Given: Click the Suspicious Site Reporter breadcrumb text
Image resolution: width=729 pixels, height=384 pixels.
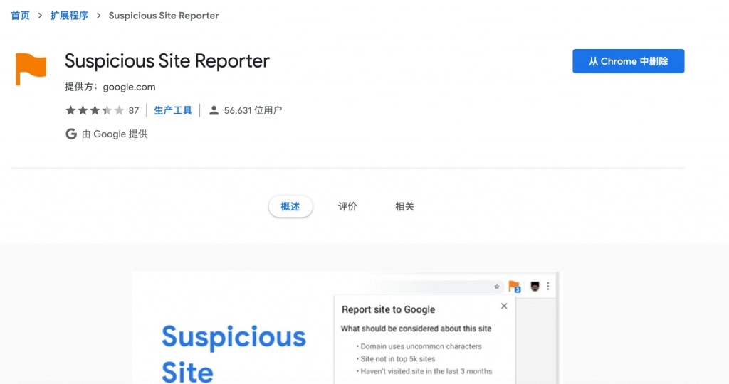Looking at the screenshot, I should pyautogui.click(x=164, y=16).
